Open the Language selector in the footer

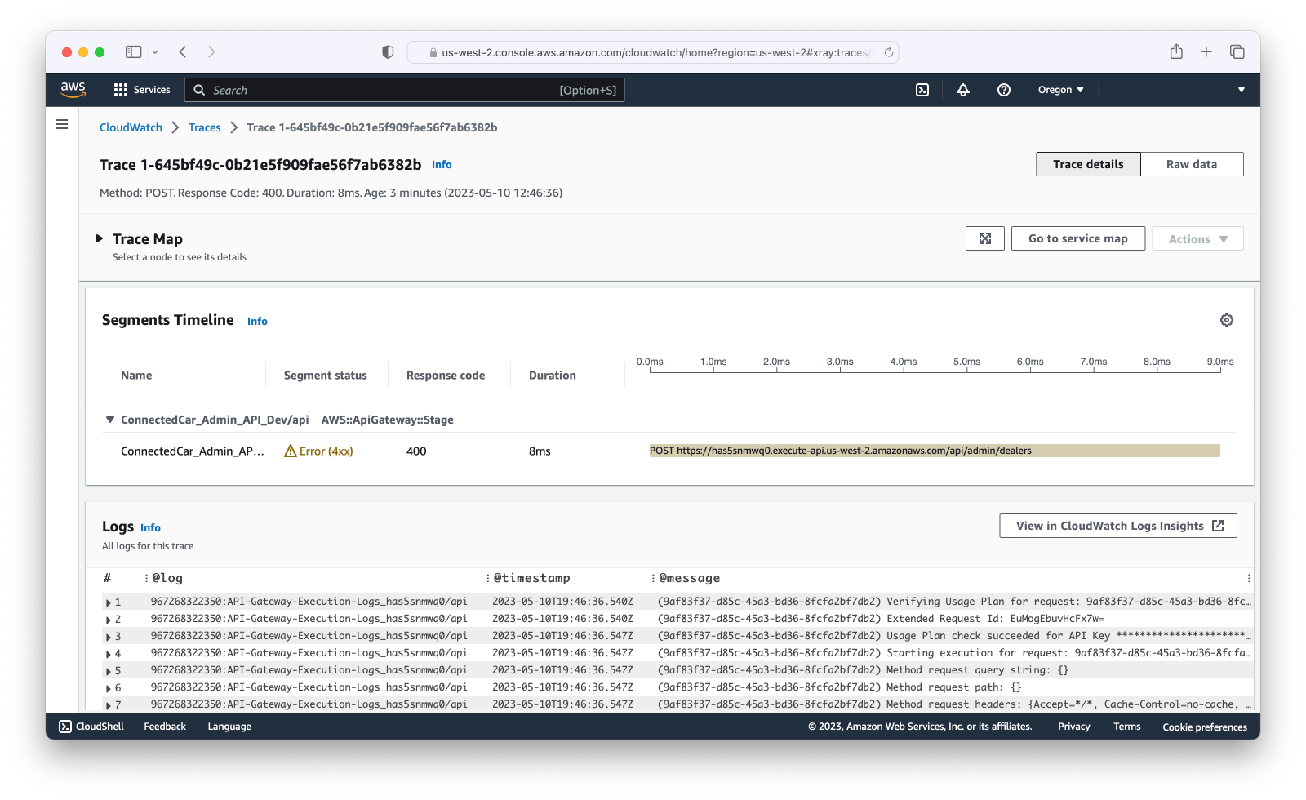click(x=229, y=727)
